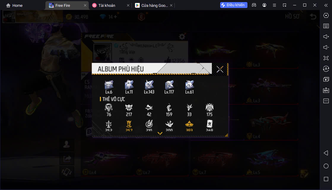Tap the Android back triangle button
The height and width of the screenshot is (190, 332).
[326, 153]
